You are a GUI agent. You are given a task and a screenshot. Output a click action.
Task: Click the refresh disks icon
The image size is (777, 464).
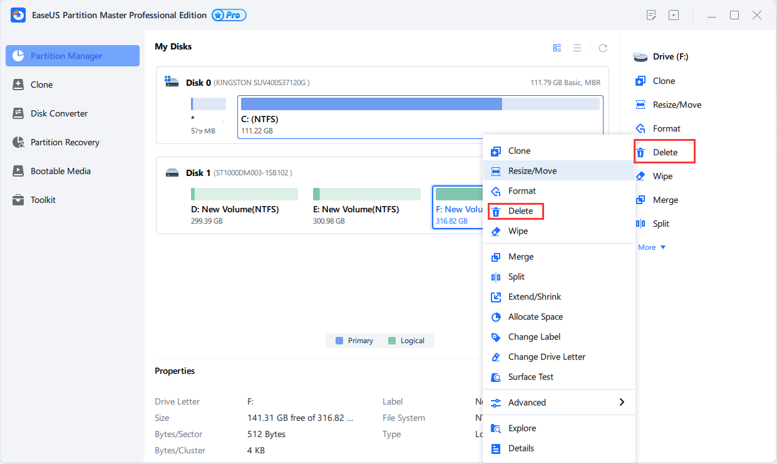coord(603,48)
